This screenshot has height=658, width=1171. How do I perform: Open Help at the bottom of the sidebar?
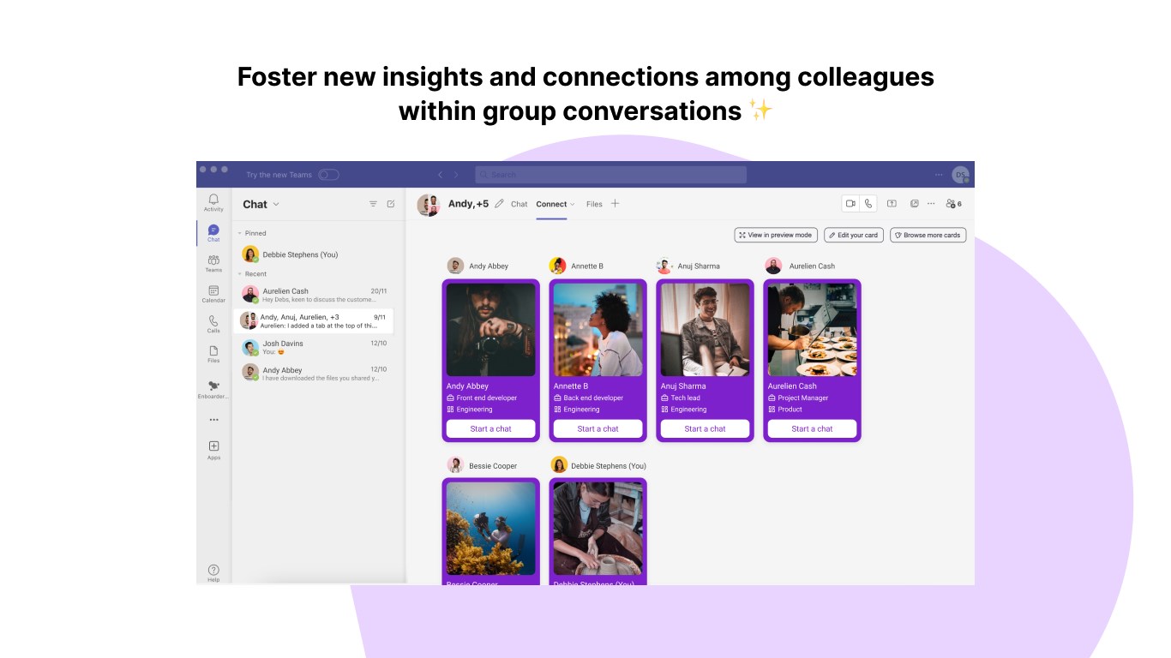[x=213, y=573]
